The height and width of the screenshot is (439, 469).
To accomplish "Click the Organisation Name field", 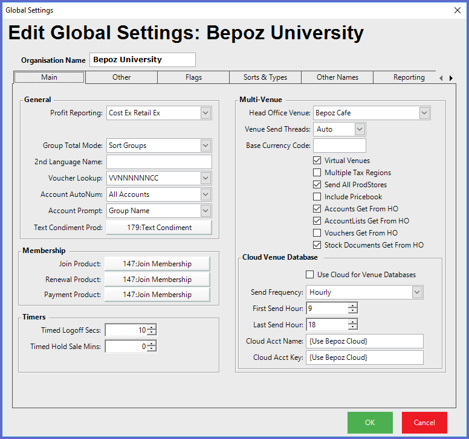I will point(143,60).
